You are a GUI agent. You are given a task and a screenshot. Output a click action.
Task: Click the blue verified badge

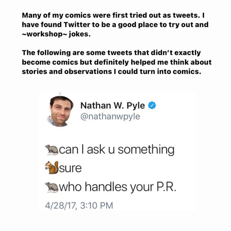tap(152, 105)
